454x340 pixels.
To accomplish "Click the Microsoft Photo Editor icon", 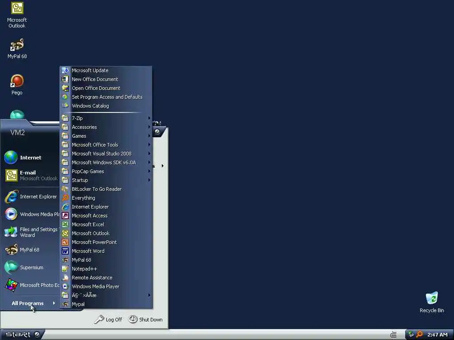I will 11,285.
